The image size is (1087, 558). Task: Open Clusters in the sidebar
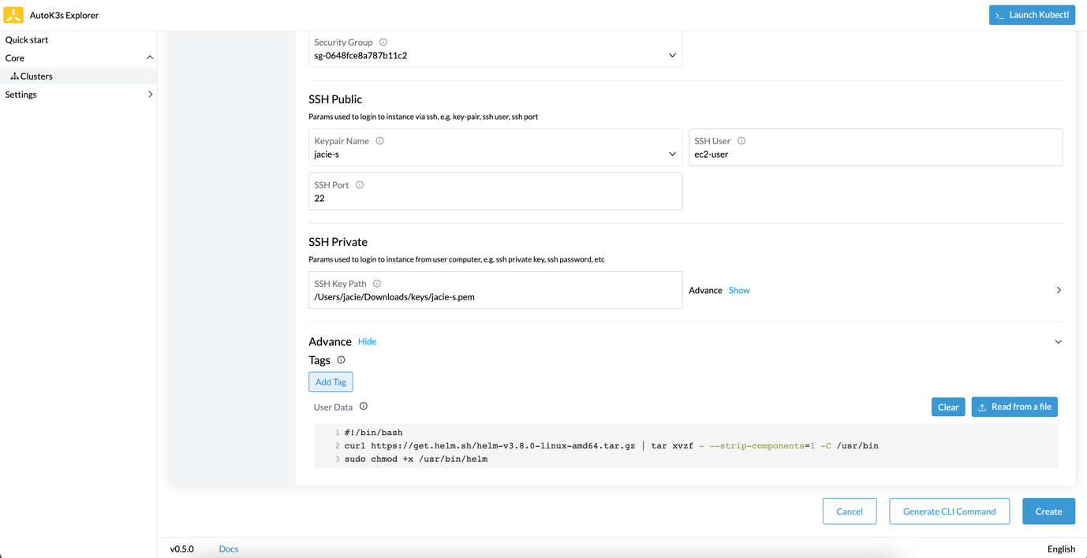pyautogui.click(x=36, y=76)
